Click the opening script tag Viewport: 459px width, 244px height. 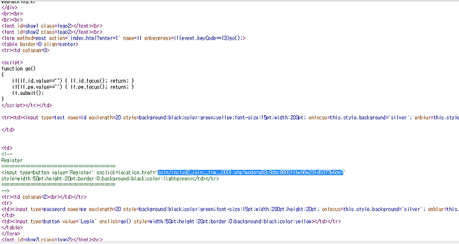[12, 62]
